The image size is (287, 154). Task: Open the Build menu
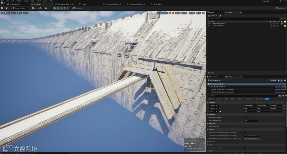click(32, 1)
